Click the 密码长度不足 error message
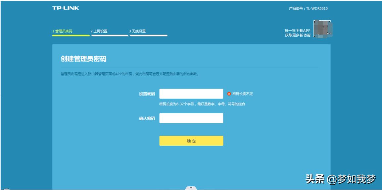The image size is (382, 190). click(x=242, y=94)
